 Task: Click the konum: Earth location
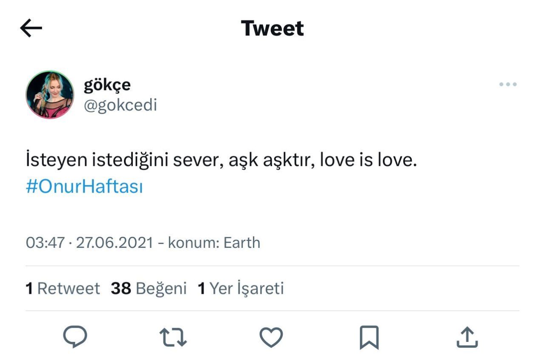click(214, 243)
